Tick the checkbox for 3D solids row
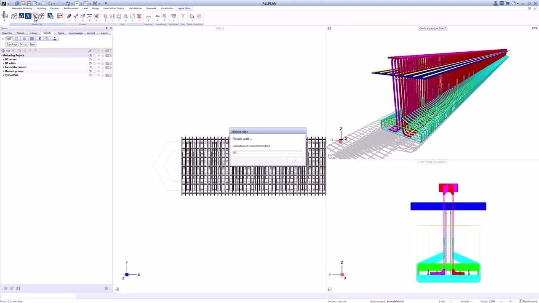Image resolution: width=539 pixels, height=303 pixels. (x=94, y=64)
